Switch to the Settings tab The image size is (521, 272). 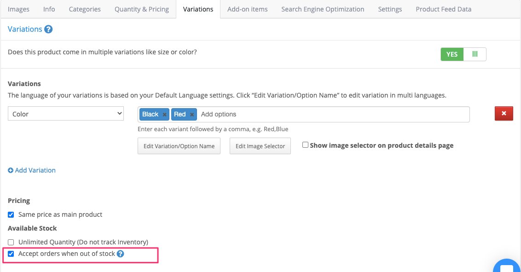[390, 9]
